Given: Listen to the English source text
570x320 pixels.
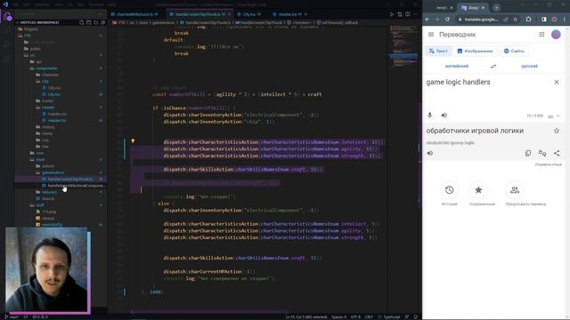Looking at the screenshot, I should pyautogui.click(x=444, y=116).
